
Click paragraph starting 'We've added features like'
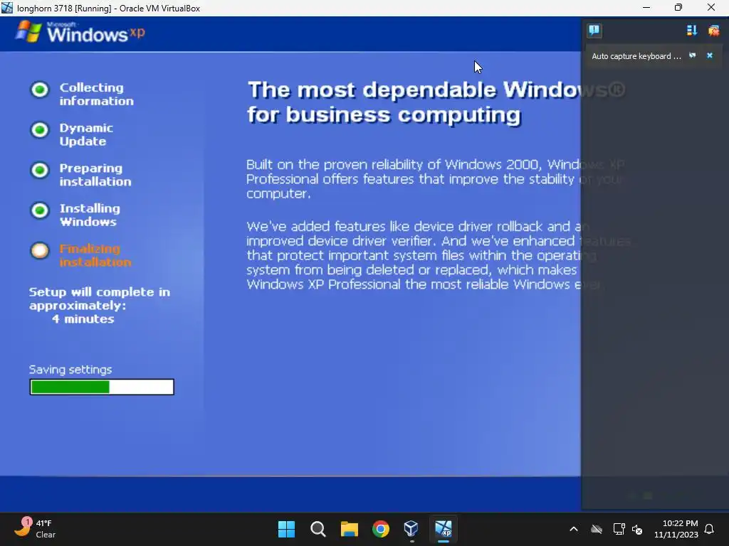point(438,255)
